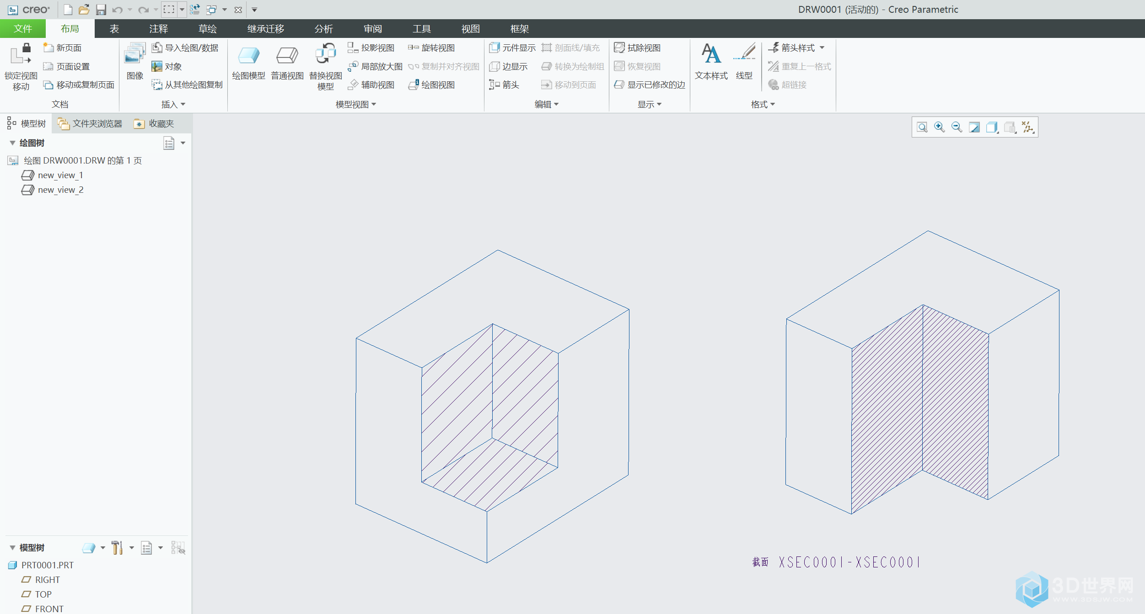Open Sheet Setup (页面设置)
This screenshot has width=1145, height=614.
click(66, 66)
